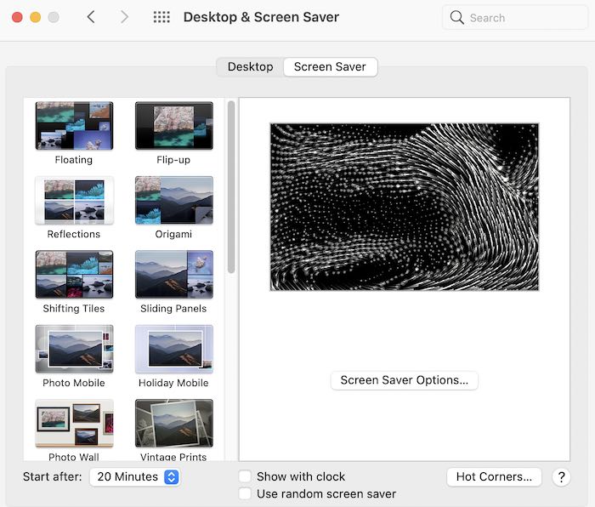Close the window with the red button
The height and width of the screenshot is (507, 595).
click(17, 17)
